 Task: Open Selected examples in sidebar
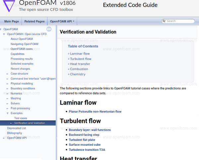tap(22, 64)
